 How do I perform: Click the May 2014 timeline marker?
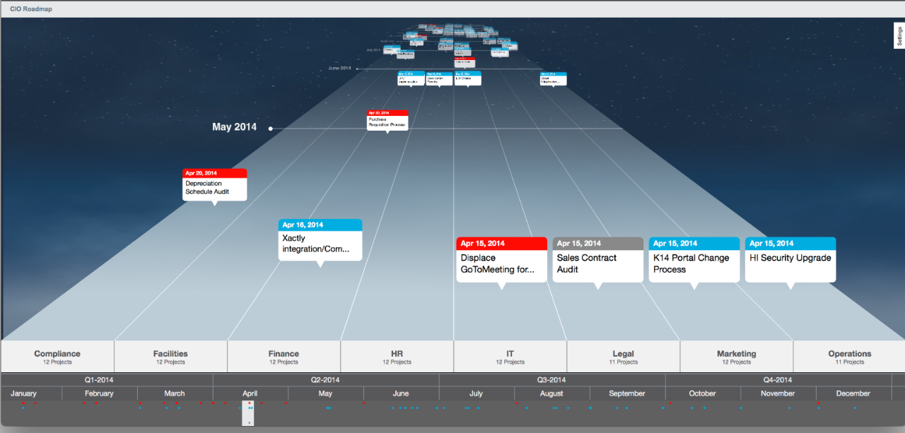point(271,129)
